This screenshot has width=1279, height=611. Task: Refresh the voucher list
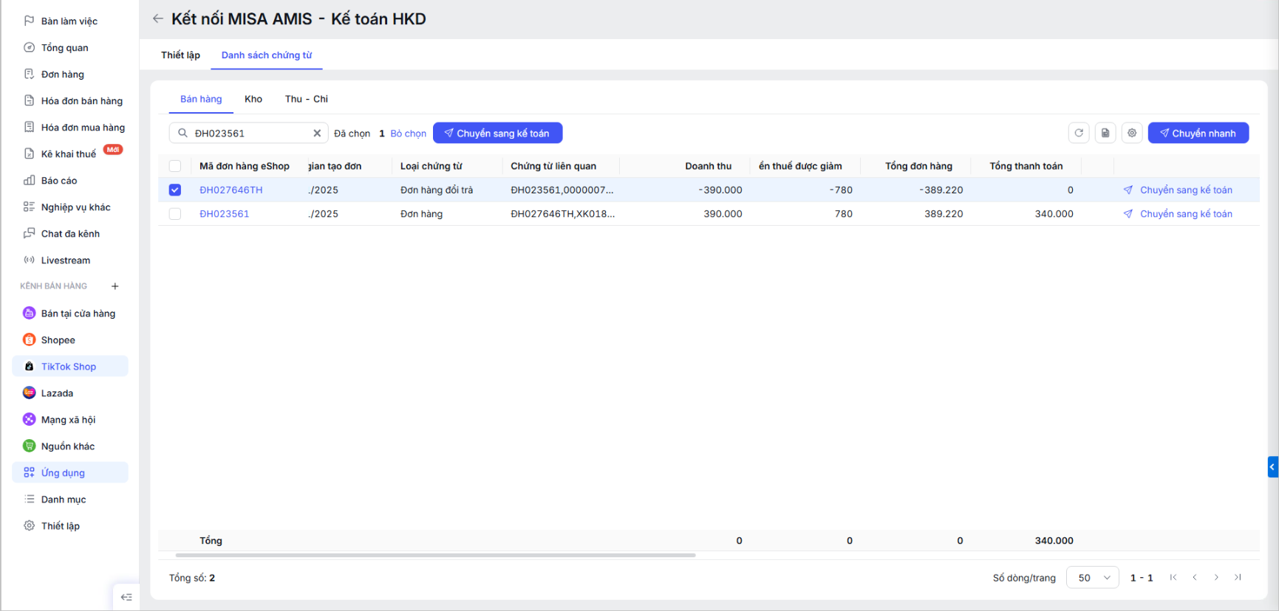click(x=1079, y=133)
